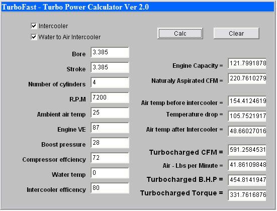
Task: Click the TurboFast title bar text
Action: point(75,7)
